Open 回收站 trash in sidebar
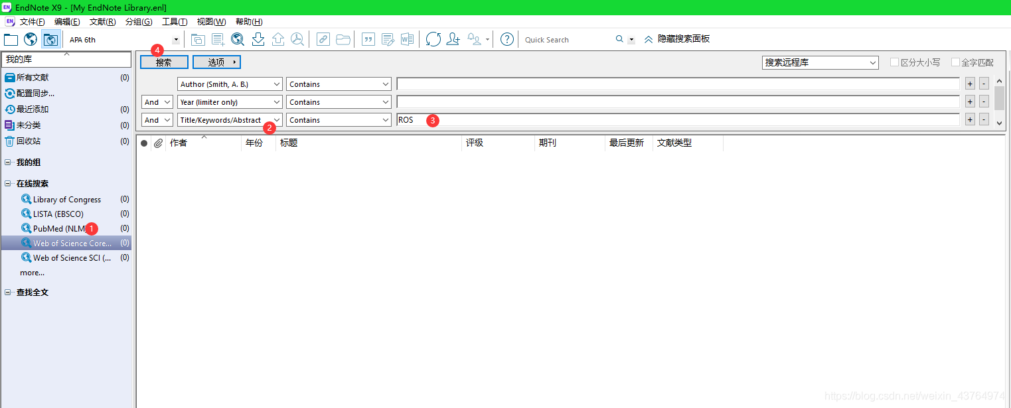This screenshot has height=408, width=1011. [28, 141]
